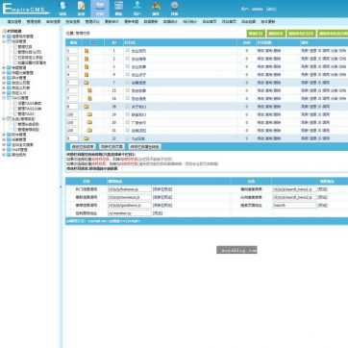Tick the checkbox for column ID 4
The height and width of the screenshot is (348, 348).
pyautogui.click(x=128, y=74)
